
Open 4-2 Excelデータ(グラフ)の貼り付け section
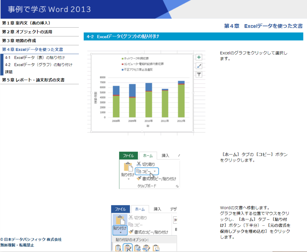[39, 65]
